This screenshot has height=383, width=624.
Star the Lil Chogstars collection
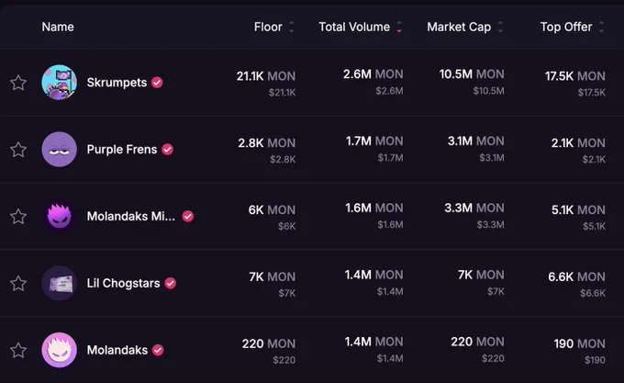(18, 284)
